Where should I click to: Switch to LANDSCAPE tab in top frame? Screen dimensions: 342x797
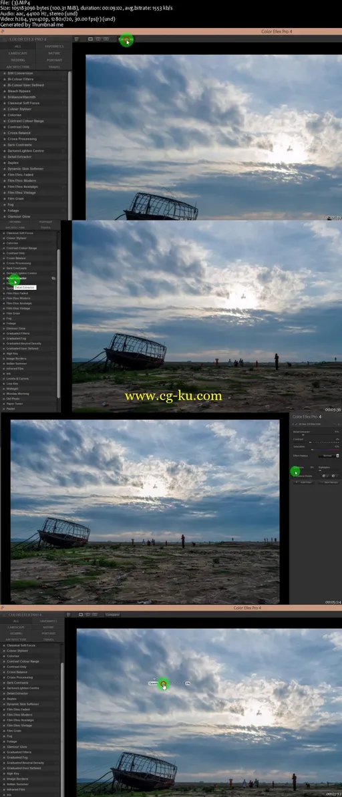point(18,53)
